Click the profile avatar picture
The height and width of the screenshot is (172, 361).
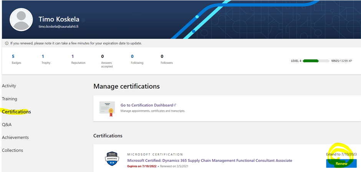pyautogui.click(x=22, y=20)
